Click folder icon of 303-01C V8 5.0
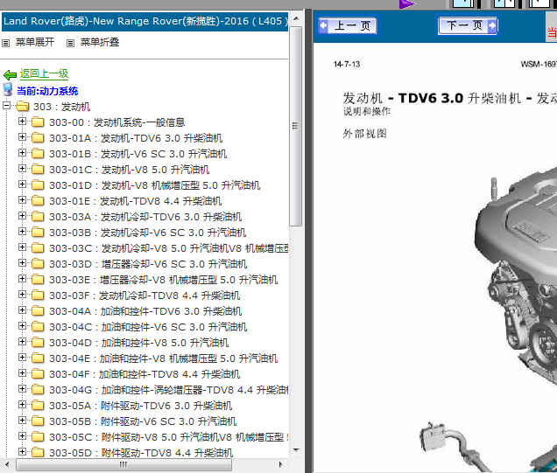557x473 pixels. point(38,169)
